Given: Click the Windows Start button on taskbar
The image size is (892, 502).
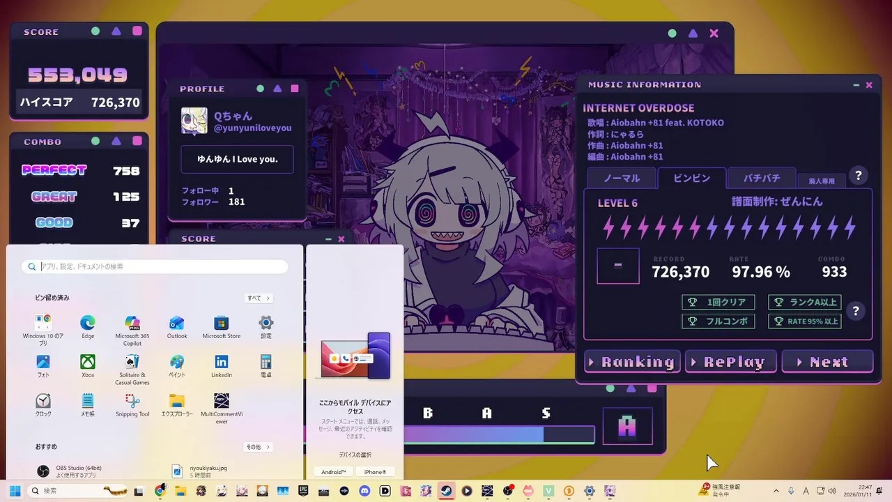Looking at the screenshot, I should click(x=15, y=491).
